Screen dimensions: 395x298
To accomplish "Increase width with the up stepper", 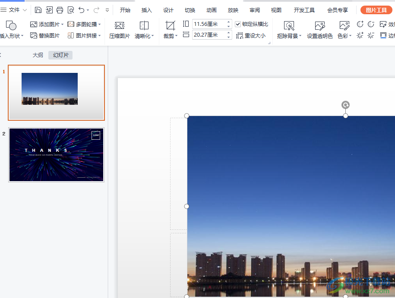I will [x=228, y=32].
